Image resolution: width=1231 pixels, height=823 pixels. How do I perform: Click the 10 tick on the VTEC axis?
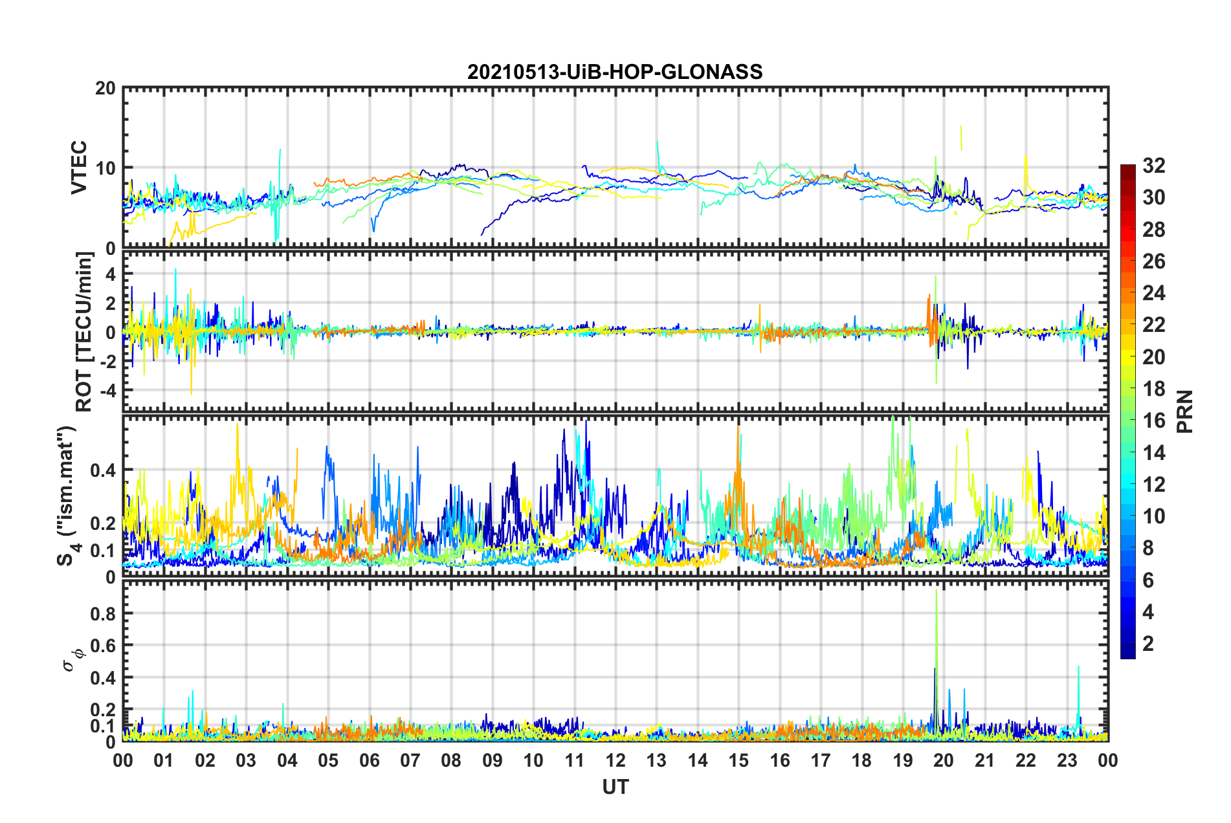pos(105,168)
